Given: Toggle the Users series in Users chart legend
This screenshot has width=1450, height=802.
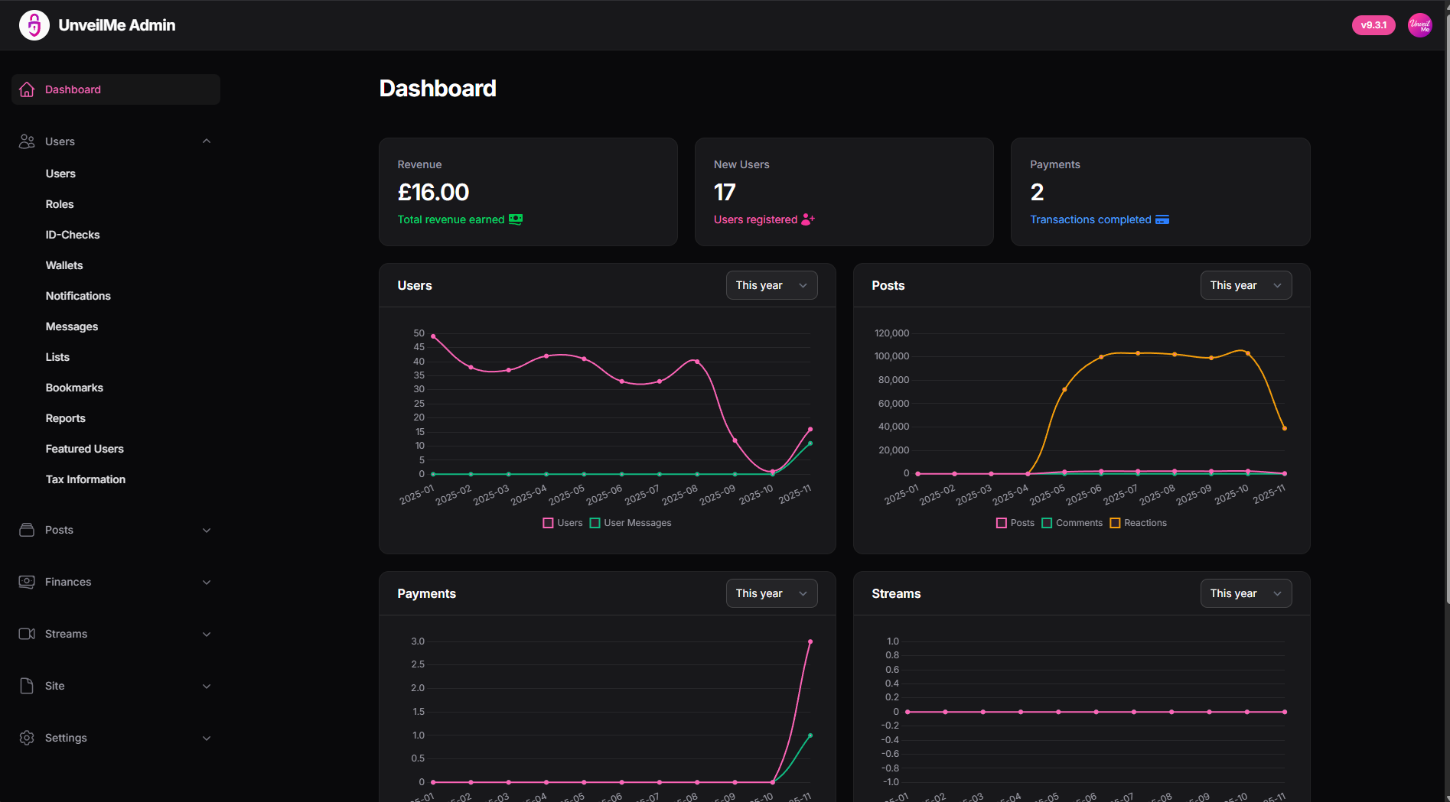Looking at the screenshot, I should click(x=562, y=523).
